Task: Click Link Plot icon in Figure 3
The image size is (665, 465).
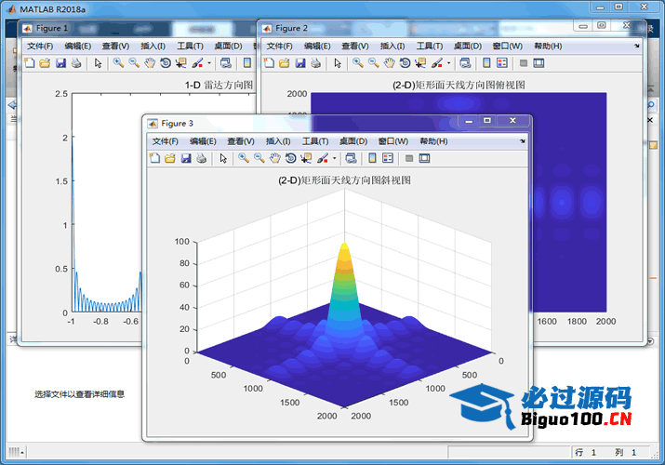Action: 351,158
